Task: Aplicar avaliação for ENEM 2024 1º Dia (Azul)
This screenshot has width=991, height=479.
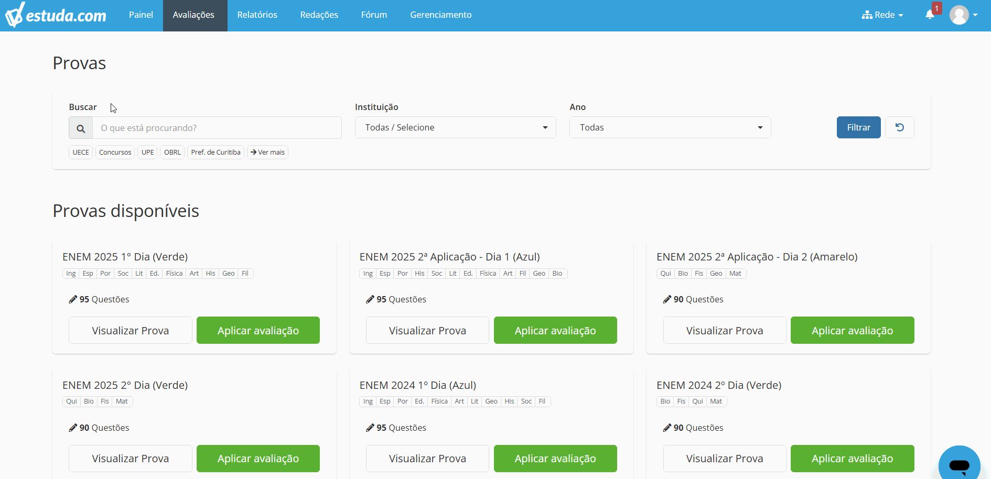Action: click(x=556, y=459)
